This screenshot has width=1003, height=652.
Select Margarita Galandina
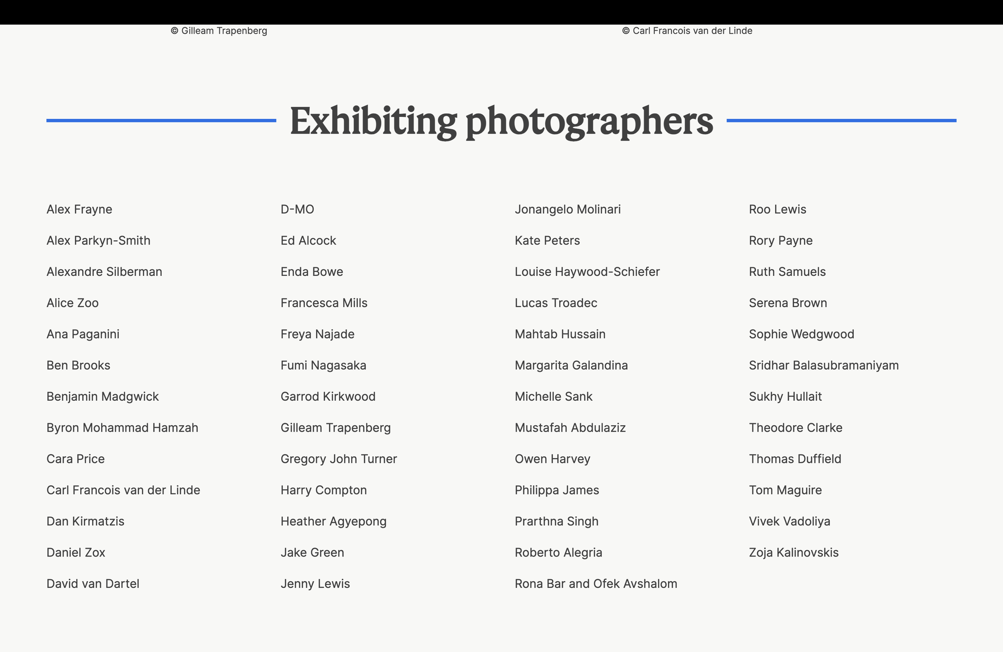571,366
